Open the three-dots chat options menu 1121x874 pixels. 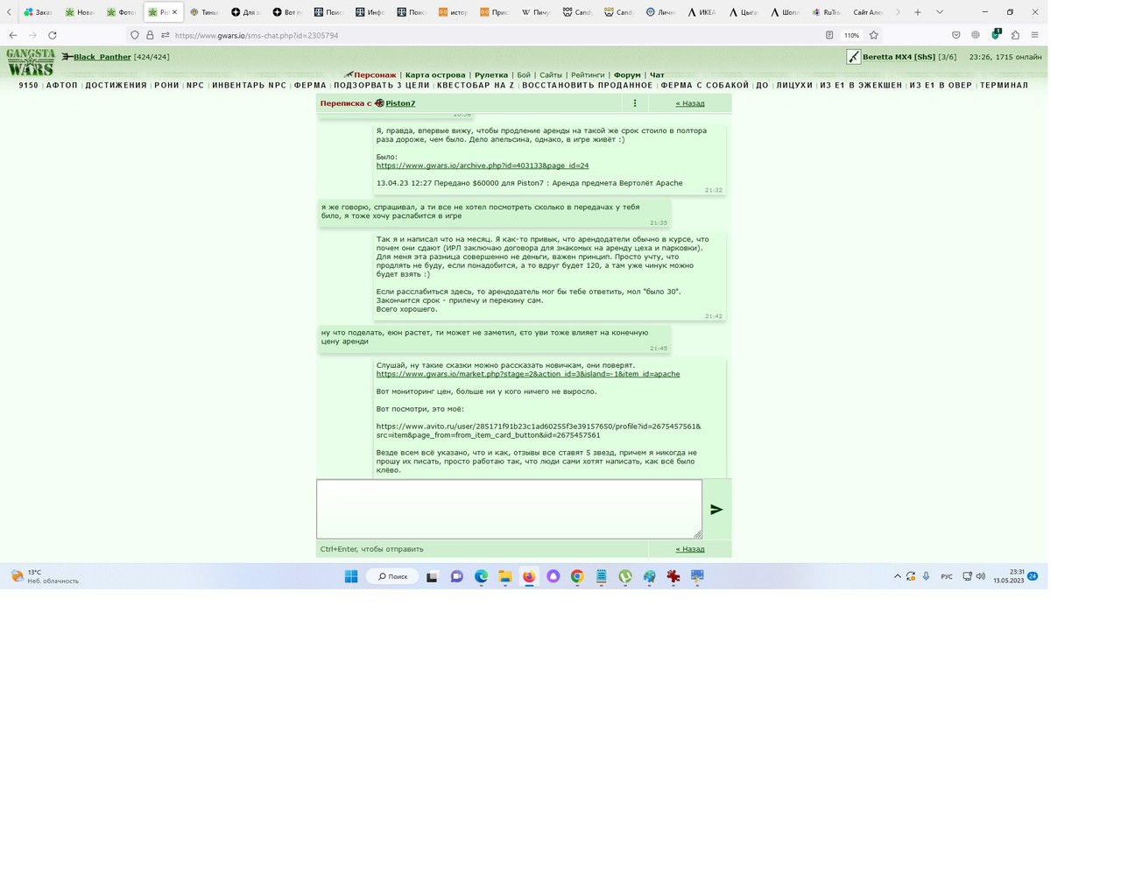point(635,103)
